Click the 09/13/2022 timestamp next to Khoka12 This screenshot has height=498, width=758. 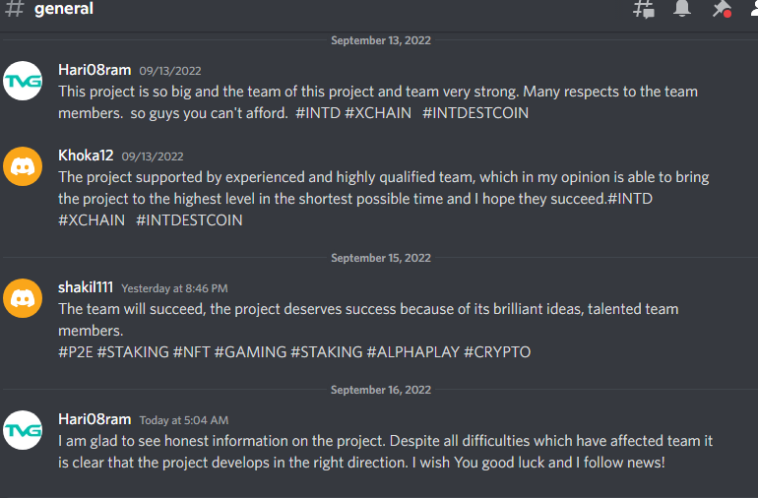coord(153,156)
